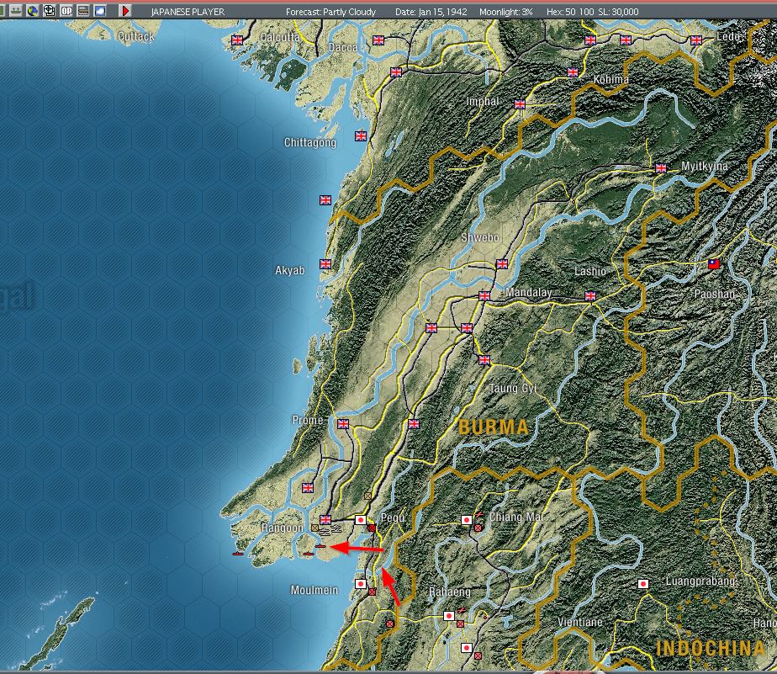Click the Date: Jan 15, 1942 text
777x674 pixels.
[431, 12]
